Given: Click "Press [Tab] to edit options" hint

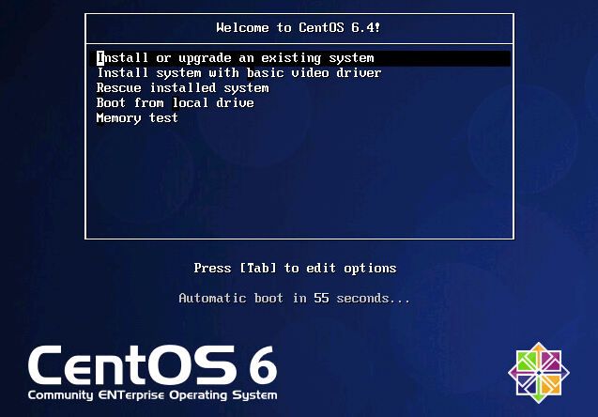Looking at the screenshot, I should [295, 268].
